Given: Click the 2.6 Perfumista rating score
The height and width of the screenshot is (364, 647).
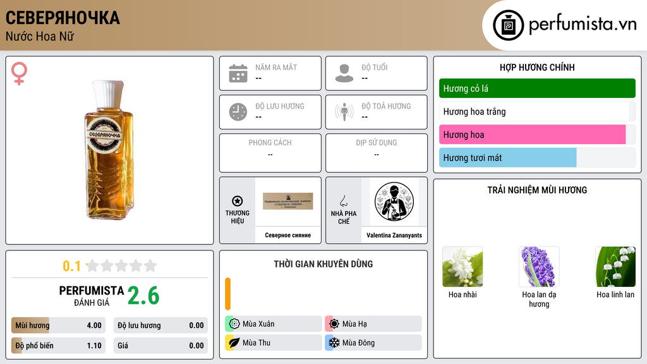Looking at the screenshot, I should (143, 296).
